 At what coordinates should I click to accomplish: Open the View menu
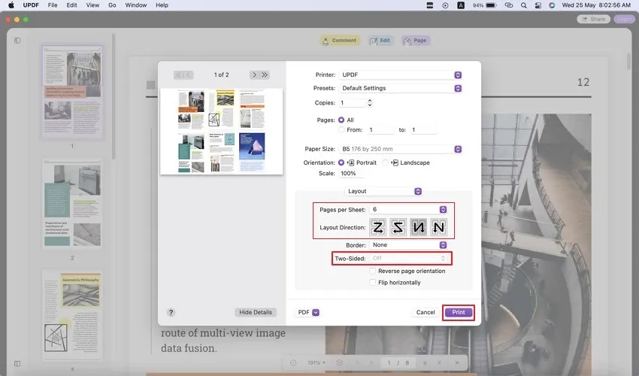[x=92, y=5]
